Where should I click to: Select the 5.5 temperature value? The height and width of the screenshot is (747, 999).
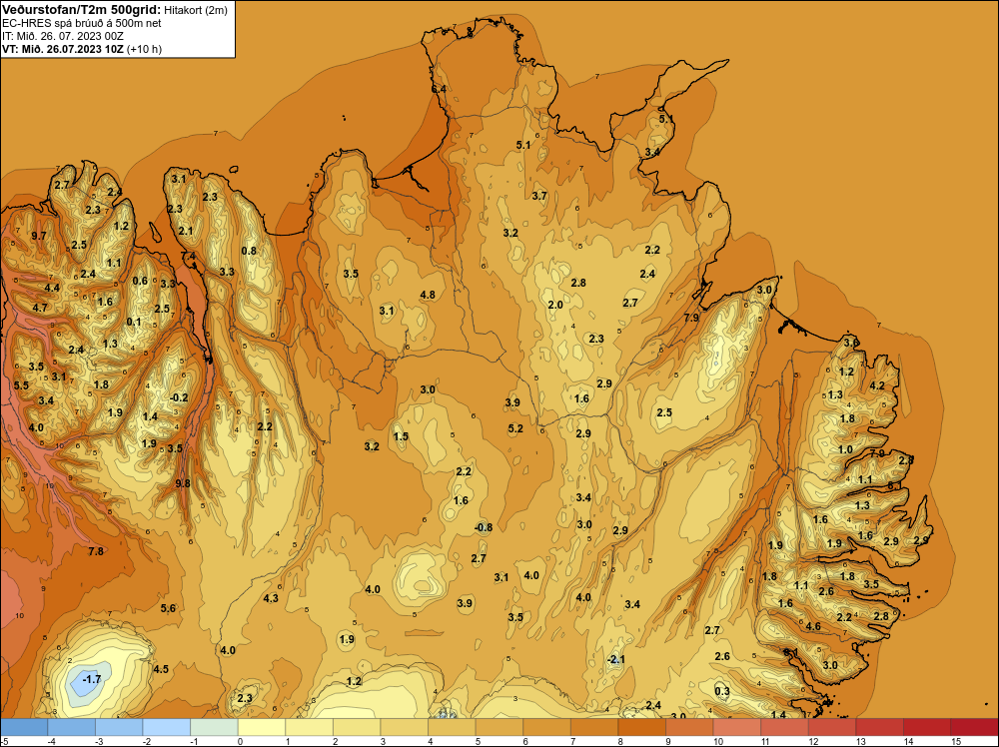tap(21, 385)
